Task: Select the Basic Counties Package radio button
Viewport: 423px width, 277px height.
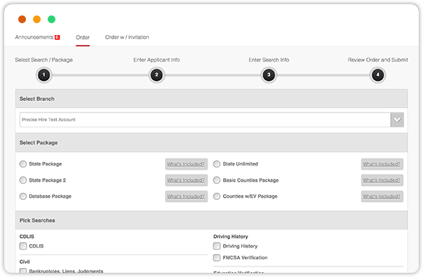Action: (217, 180)
